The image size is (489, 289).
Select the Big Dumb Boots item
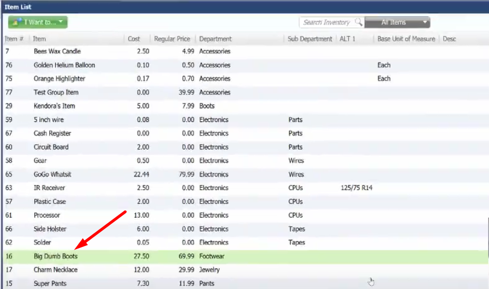click(56, 256)
